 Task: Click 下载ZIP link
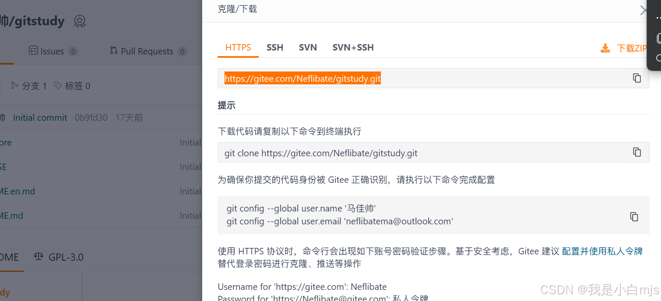click(x=632, y=48)
